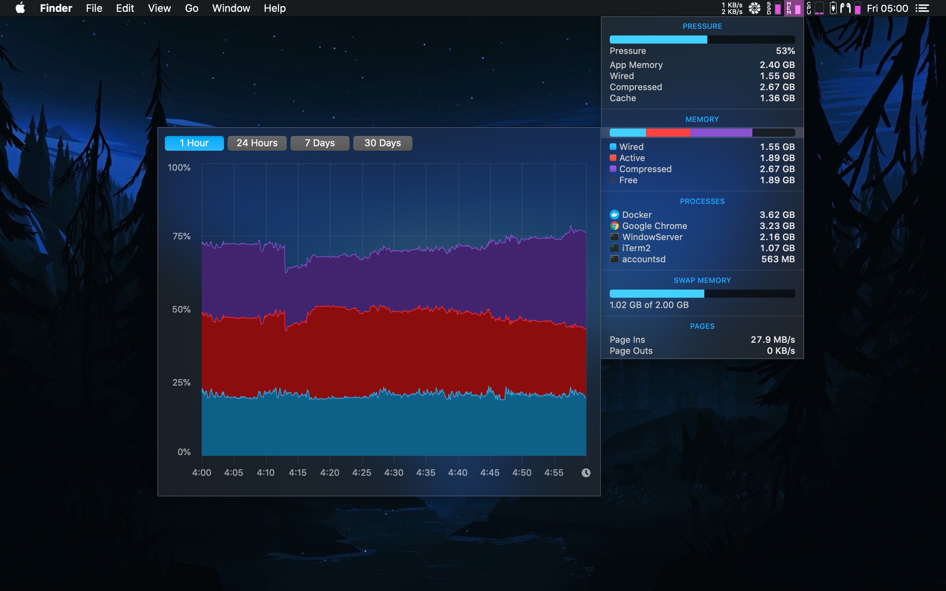Screen dimensions: 946x591
Task: Open the fan sensors menu bar icon
Action: click(x=754, y=8)
